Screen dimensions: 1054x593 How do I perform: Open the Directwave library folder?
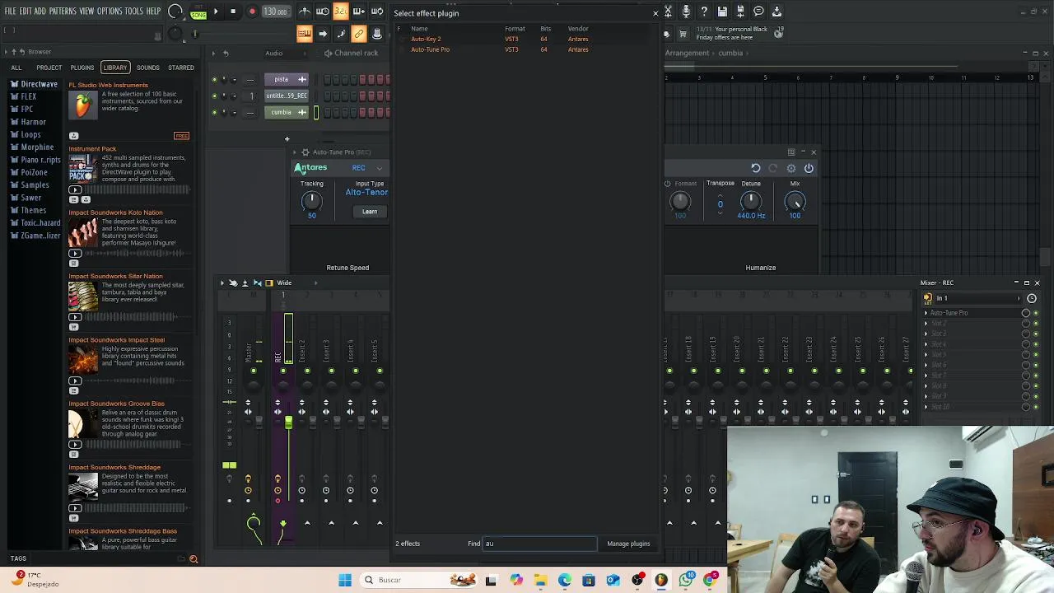(34, 84)
